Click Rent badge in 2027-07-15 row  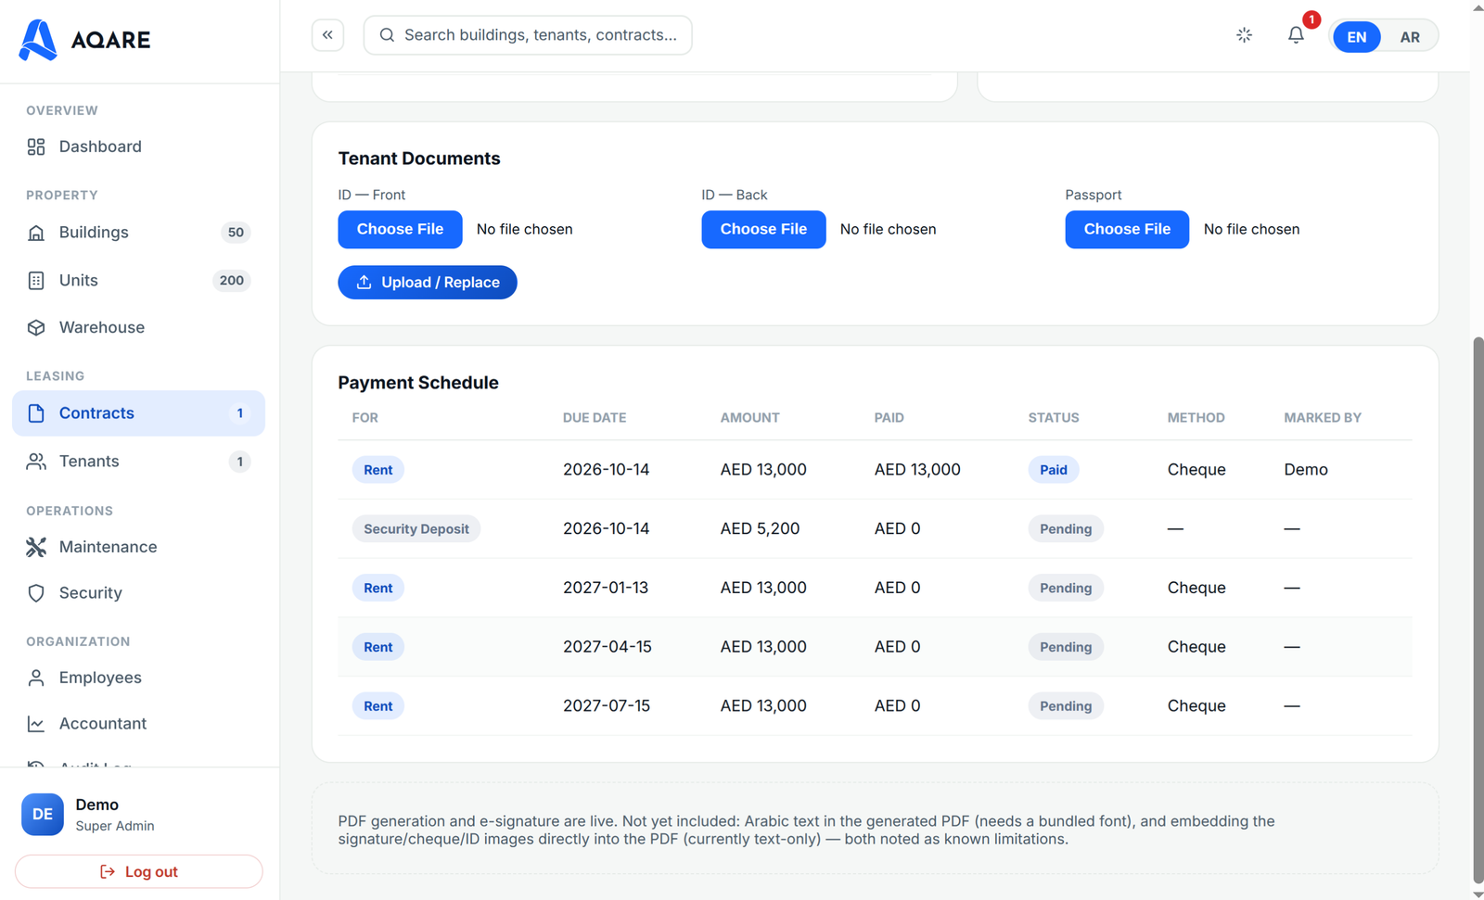pyautogui.click(x=378, y=706)
